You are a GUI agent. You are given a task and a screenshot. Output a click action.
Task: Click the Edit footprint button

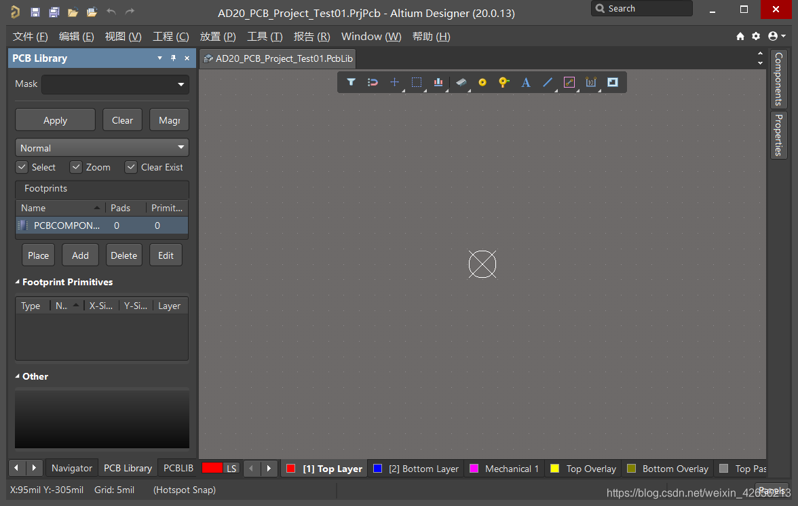(x=166, y=255)
